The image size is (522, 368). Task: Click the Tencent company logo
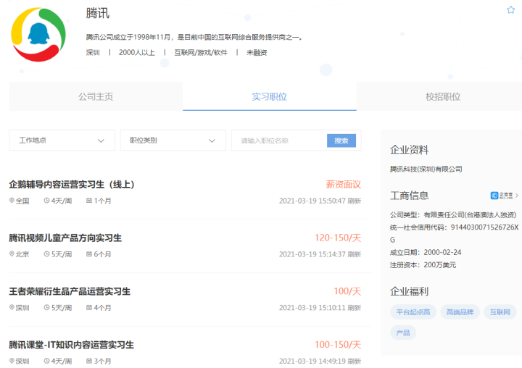(38, 35)
